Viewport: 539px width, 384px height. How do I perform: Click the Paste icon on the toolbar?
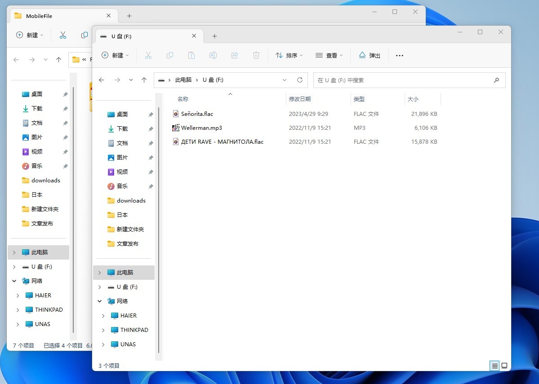191,55
